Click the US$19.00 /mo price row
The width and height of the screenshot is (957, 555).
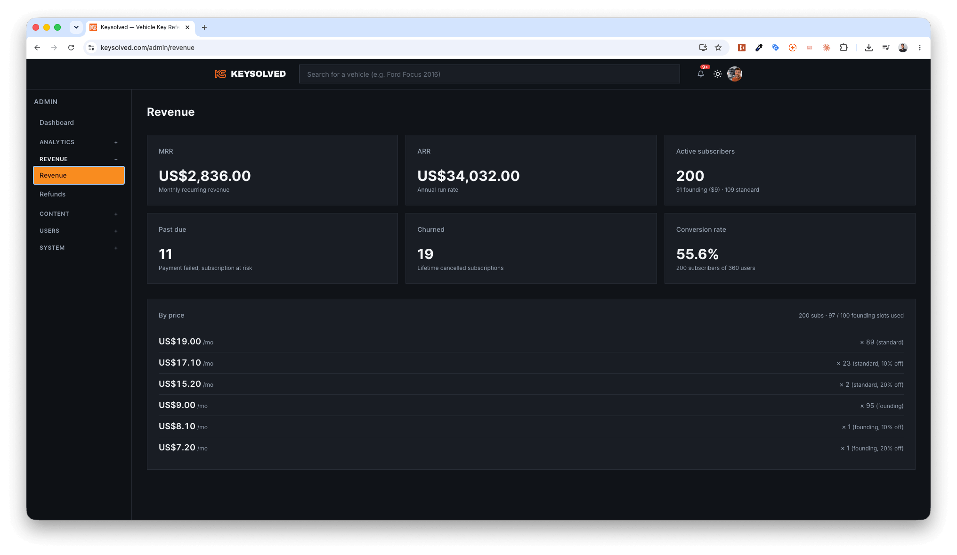point(531,342)
